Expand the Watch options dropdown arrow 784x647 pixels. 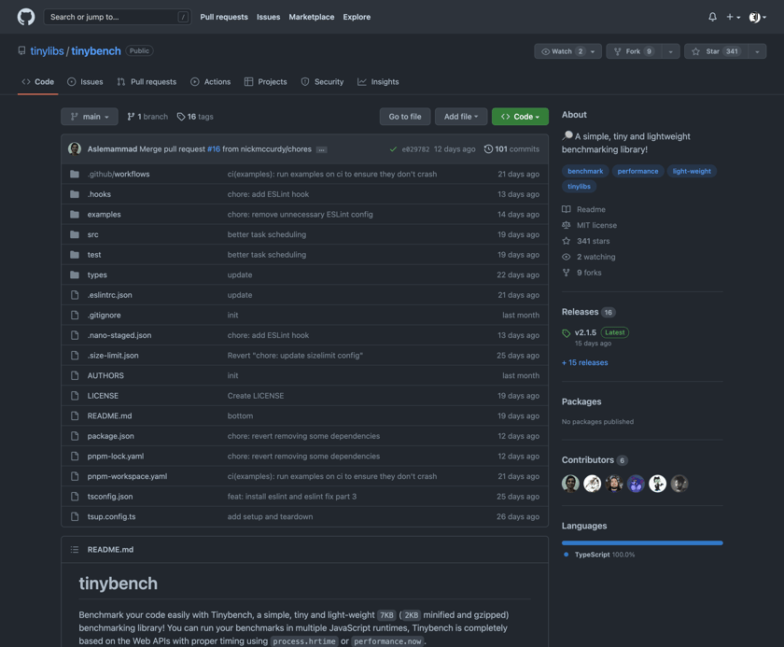[x=593, y=51]
